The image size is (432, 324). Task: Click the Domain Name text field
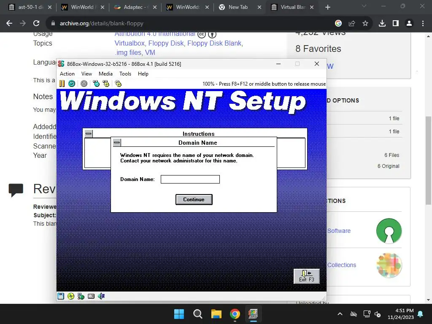pos(190,179)
